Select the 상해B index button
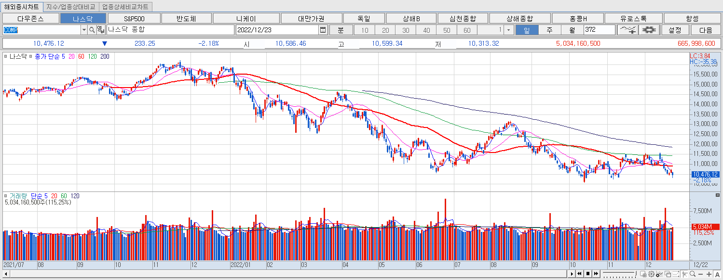Image resolution: width=723 pixels, height=280 pixels. (411, 19)
